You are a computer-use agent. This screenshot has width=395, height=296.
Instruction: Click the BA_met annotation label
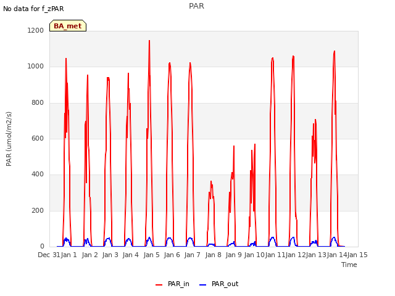tap(68, 26)
